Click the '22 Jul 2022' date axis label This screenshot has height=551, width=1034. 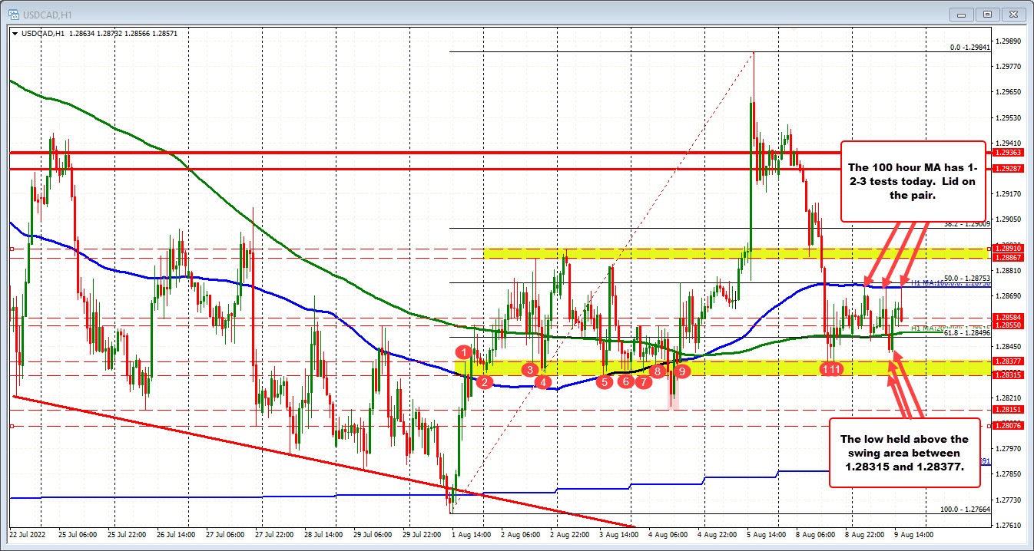point(29,534)
